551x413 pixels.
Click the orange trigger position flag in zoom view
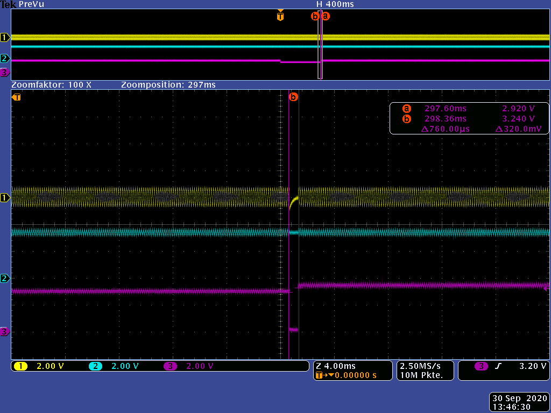(16, 97)
